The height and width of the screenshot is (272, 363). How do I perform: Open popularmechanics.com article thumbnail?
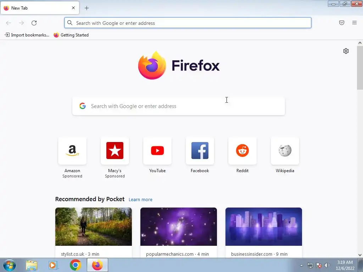(179, 227)
